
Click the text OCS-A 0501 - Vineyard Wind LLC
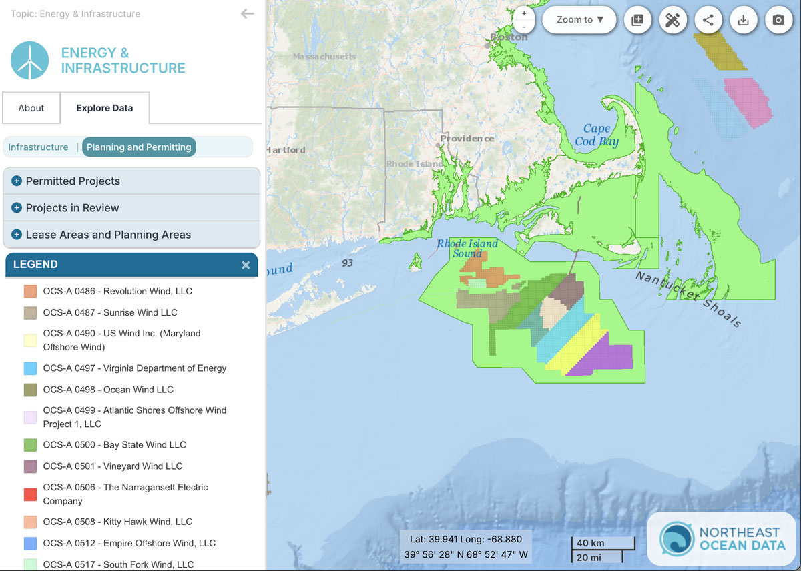(x=113, y=466)
